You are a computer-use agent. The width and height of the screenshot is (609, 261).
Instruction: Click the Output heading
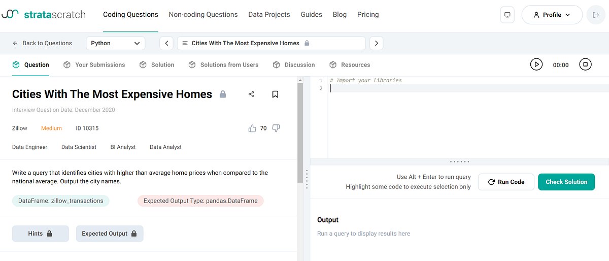[328, 220]
